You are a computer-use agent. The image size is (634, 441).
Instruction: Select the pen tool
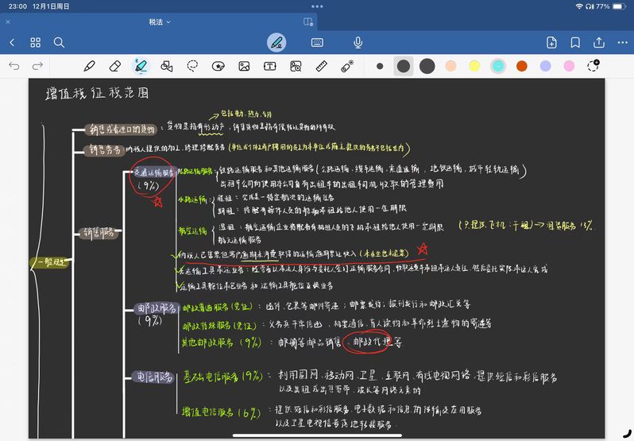pyautogui.click(x=89, y=66)
